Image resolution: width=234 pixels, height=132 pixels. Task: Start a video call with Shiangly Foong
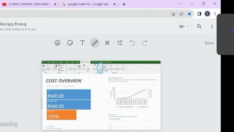coord(182,26)
